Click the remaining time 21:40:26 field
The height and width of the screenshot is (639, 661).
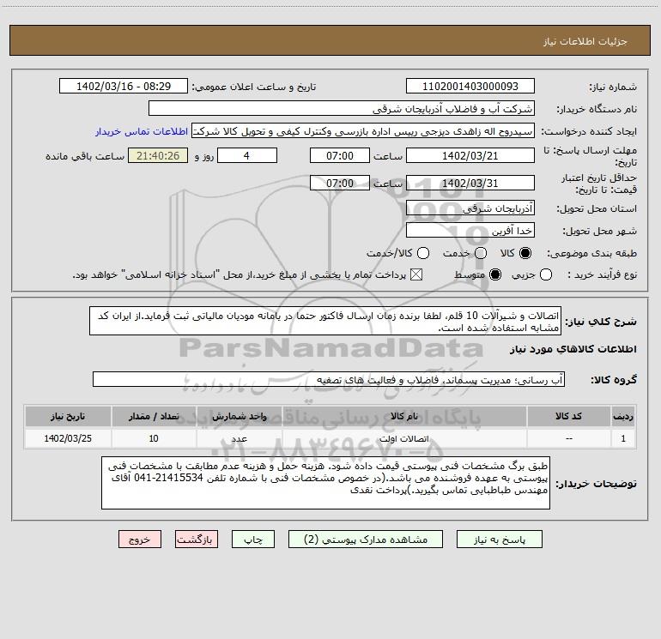click(158, 155)
